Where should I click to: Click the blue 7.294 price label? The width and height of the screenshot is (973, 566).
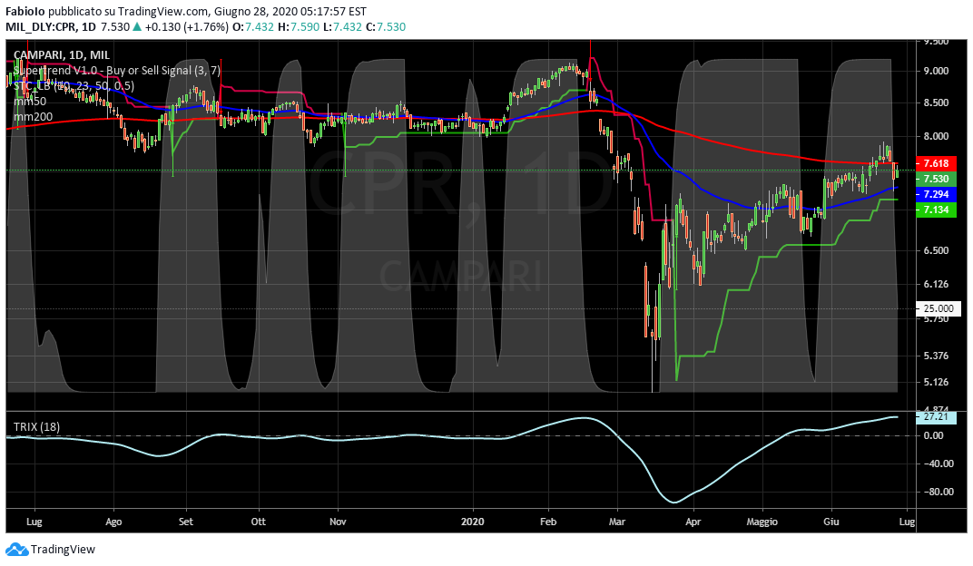tap(936, 194)
